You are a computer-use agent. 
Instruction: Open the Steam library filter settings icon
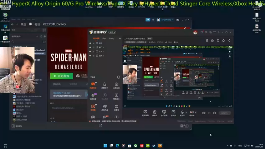(44, 42)
